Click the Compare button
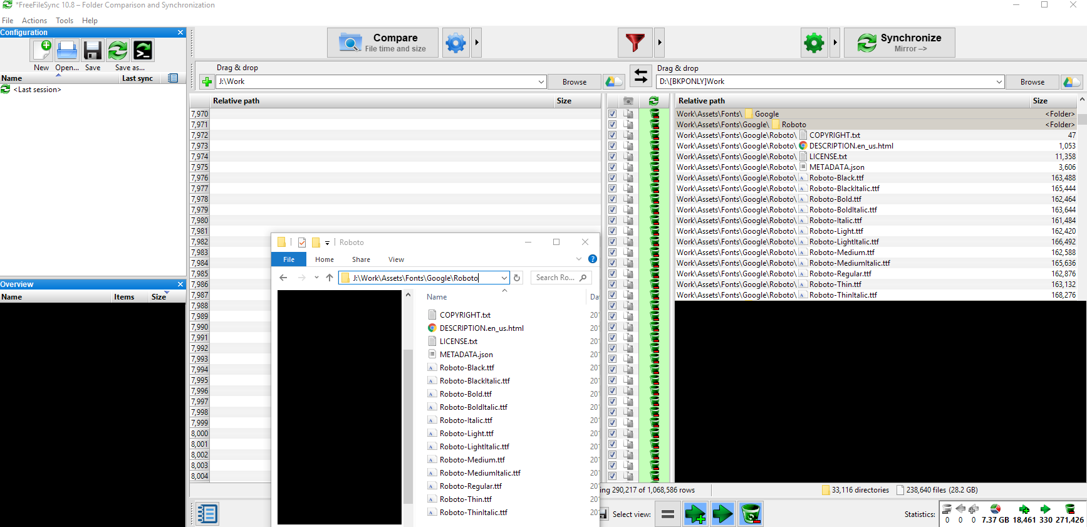The image size is (1087, 527). pyautogui.click(x=383, y=43)
